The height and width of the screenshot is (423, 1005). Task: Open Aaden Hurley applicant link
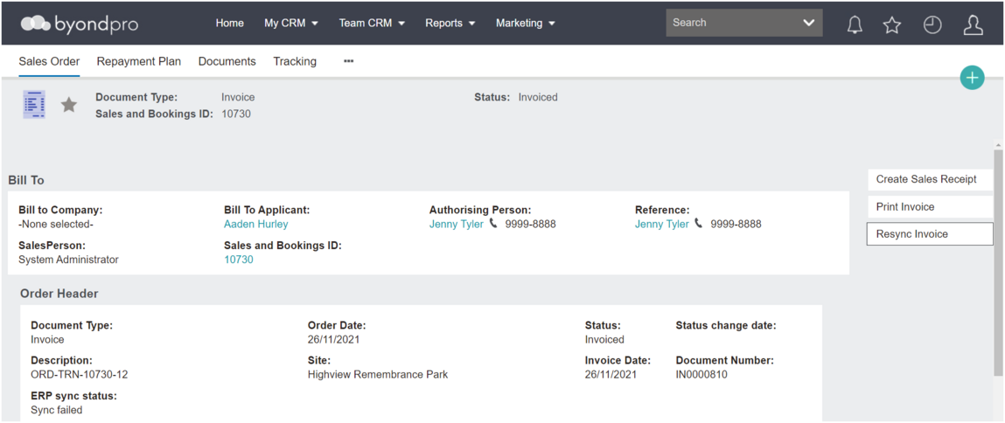tap(255, 225)
